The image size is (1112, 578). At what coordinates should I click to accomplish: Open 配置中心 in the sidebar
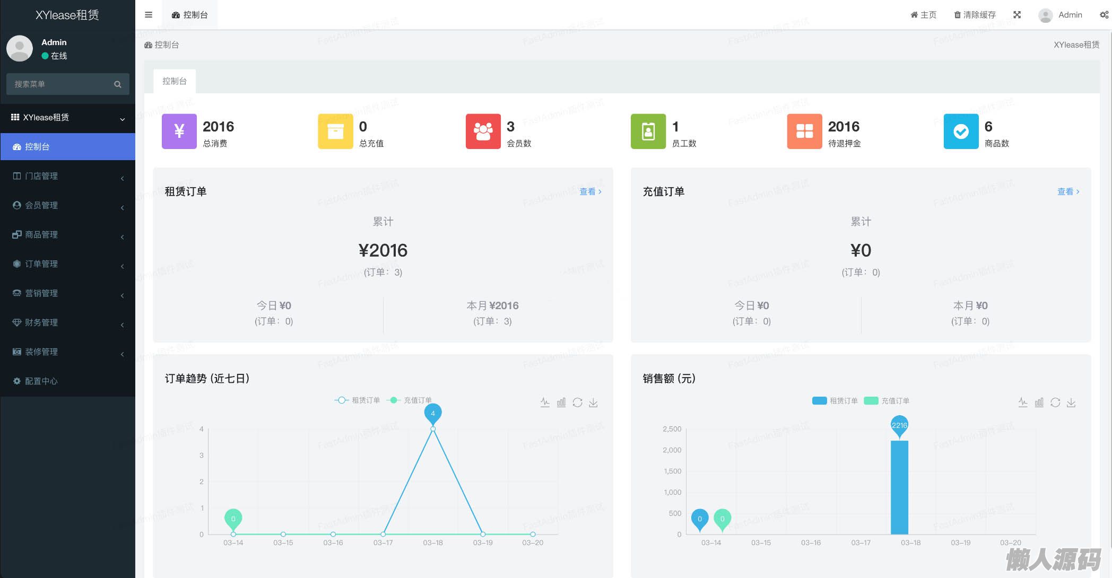tap(41, 381)
